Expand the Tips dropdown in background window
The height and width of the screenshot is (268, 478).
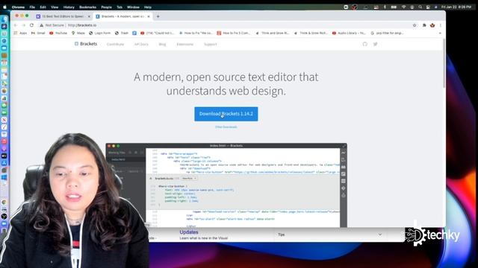380,234
